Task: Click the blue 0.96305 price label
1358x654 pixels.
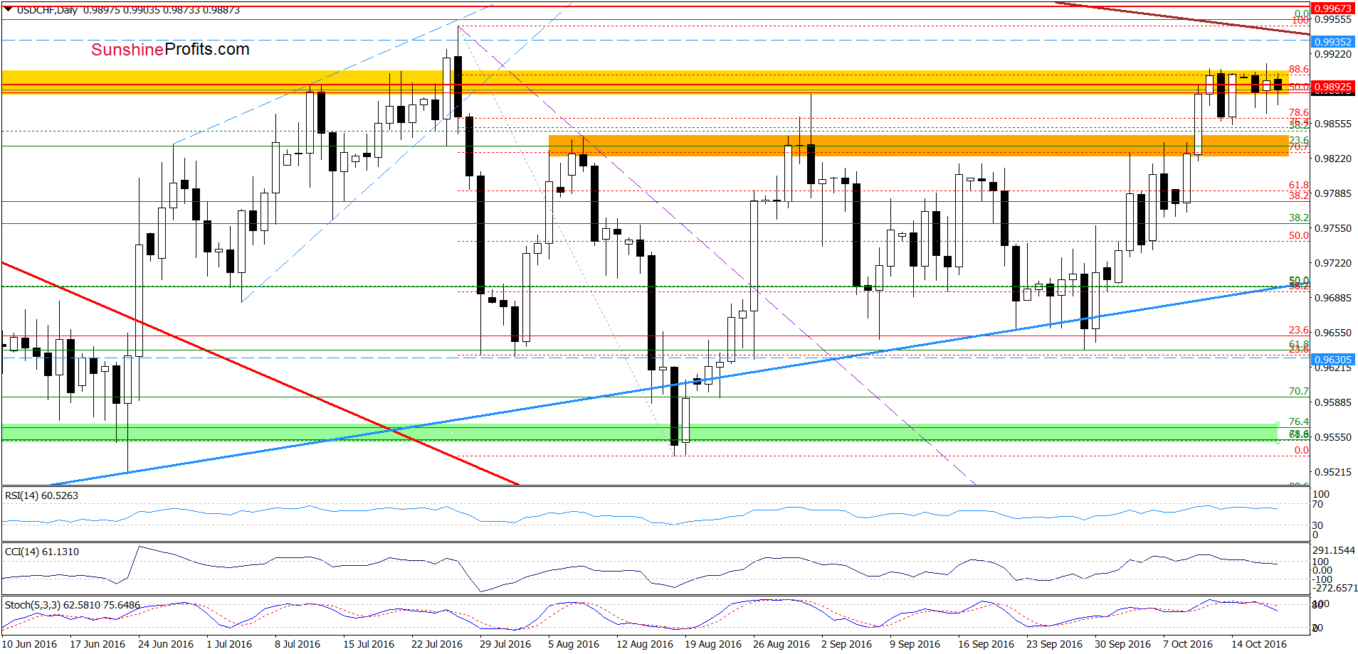Action: tap(1332, 360)
